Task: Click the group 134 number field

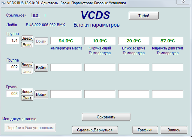Action: tap(13, 40)
